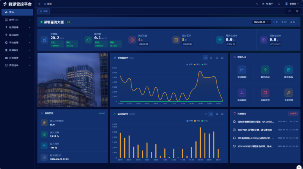Open the bell alarm quick entry icon
303x169 pixels.
(x=265, y=93)
